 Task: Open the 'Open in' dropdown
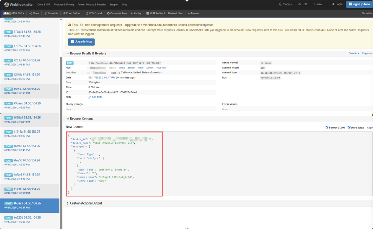[354, 54]
